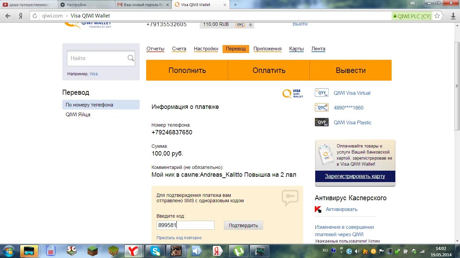Select the highlighted Перевод menu item
The image size is (460, 258).
click(x=236, y=49)
